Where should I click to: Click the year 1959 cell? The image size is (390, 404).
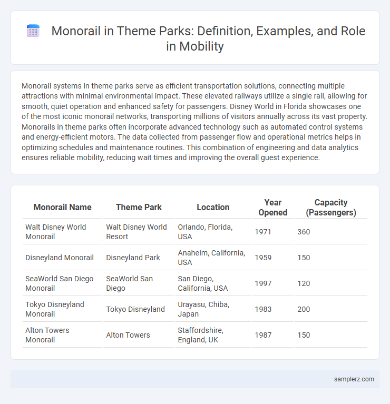[272, 258]
